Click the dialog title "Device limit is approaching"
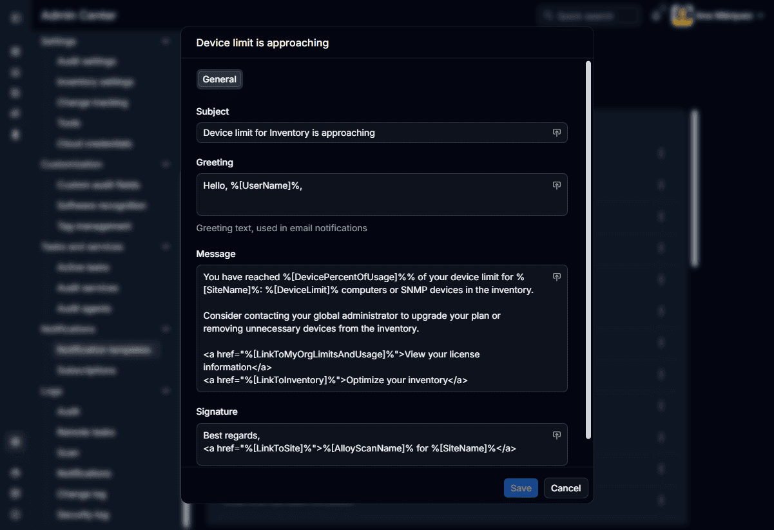Viewport: 774px width, 530px height. 262,43
